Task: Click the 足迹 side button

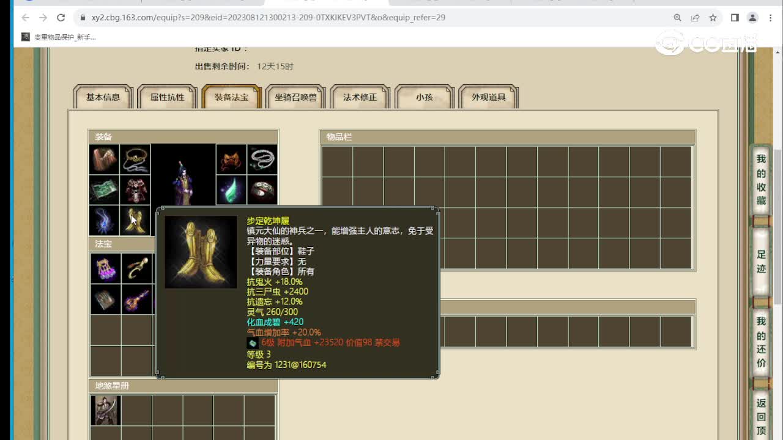Action: 761,262
